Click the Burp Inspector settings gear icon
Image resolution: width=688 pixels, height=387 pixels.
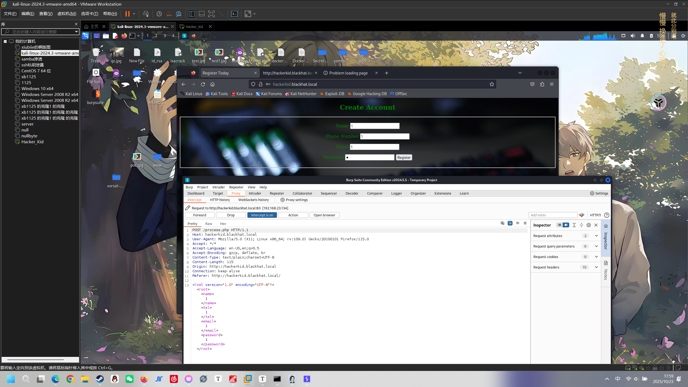(589, 225)
